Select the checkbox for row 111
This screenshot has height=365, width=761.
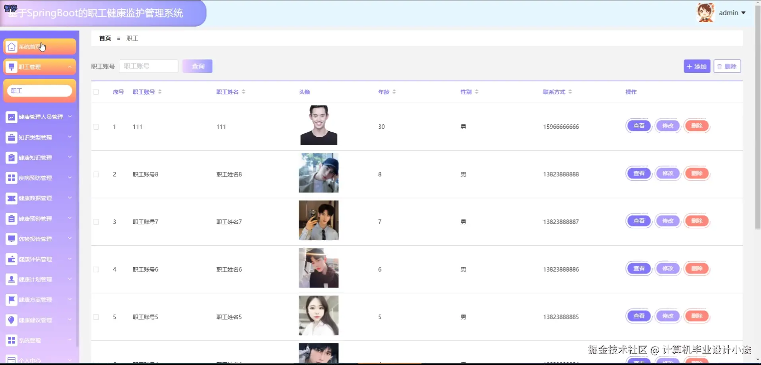pos(96,127)
